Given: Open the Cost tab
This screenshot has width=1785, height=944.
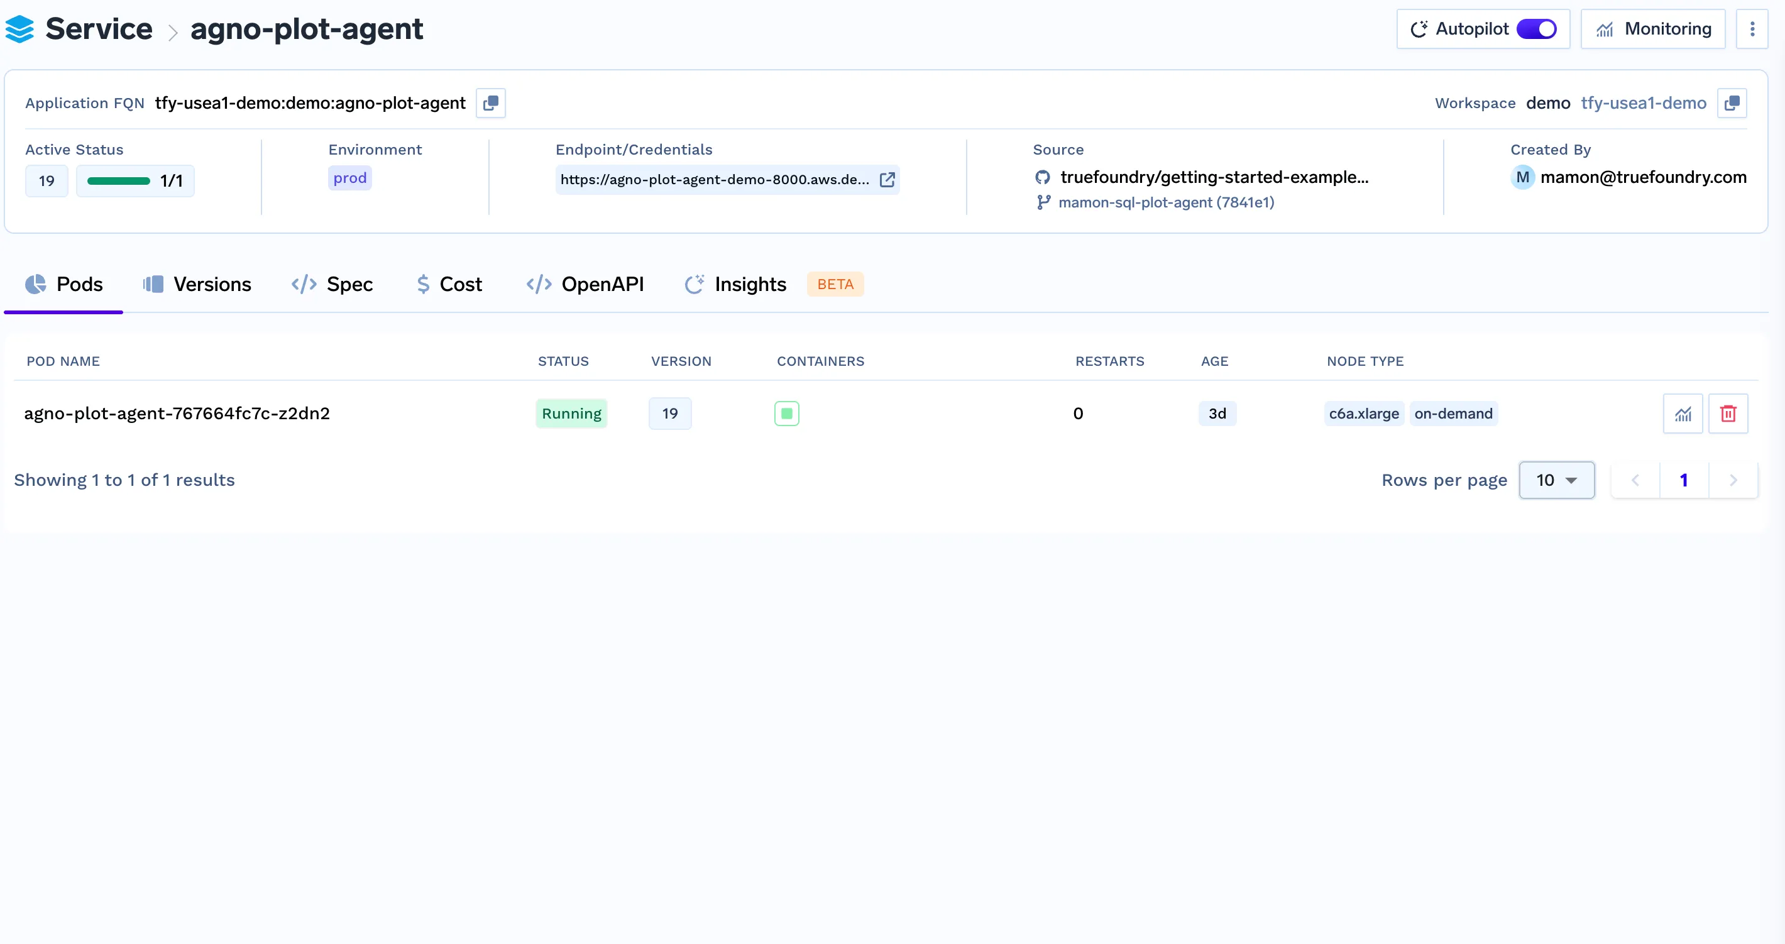Looking at the screenshot, I should pyautogui.click(x=449, y=284).
